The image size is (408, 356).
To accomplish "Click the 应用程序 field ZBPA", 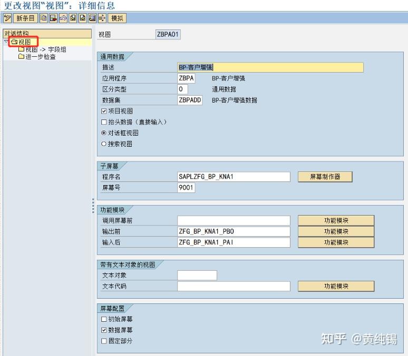I will (186, 78).
